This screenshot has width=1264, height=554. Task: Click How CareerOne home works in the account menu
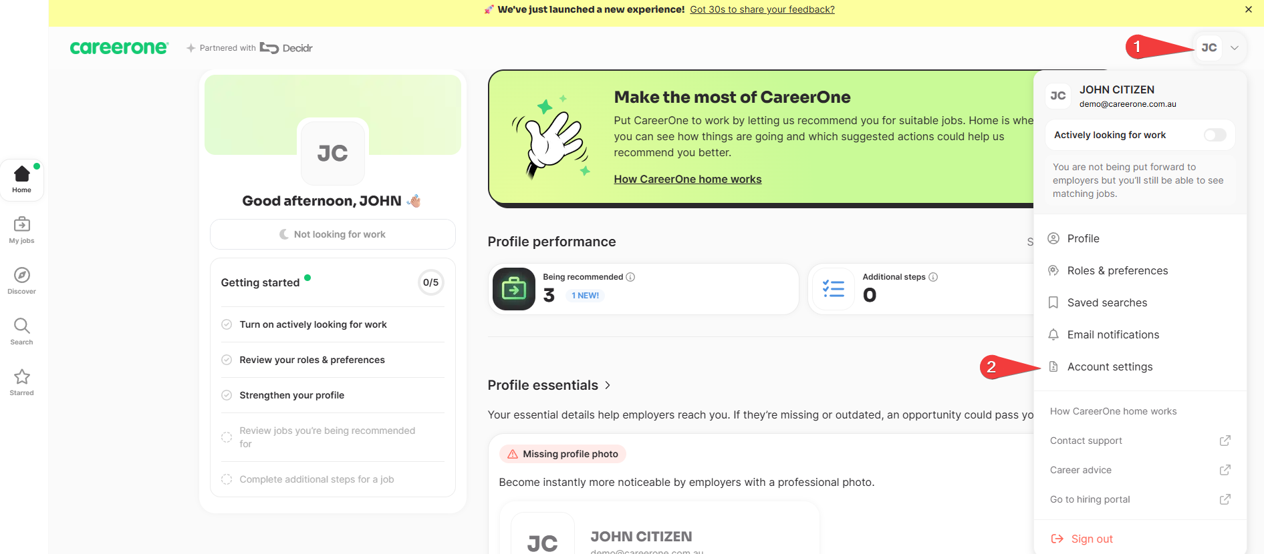point(1113,411)
